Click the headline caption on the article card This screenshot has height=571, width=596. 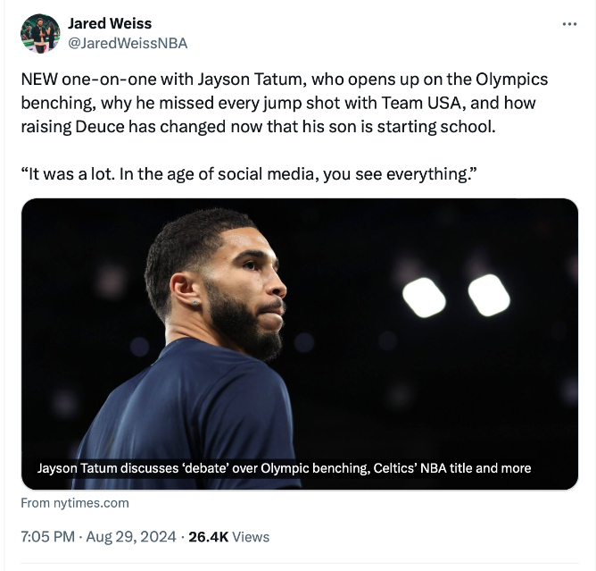(284, 467)
